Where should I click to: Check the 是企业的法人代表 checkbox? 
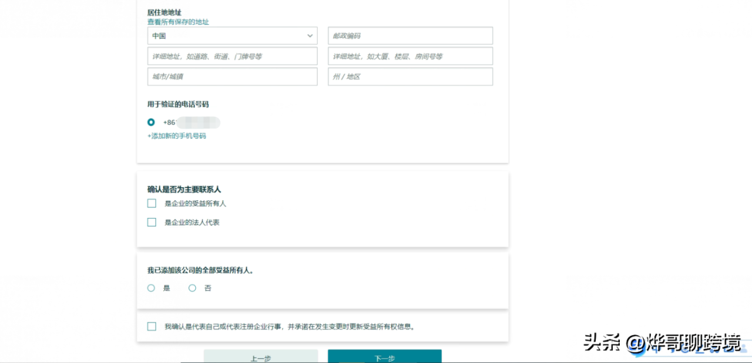pyautogui.click(x=151, y=222)
